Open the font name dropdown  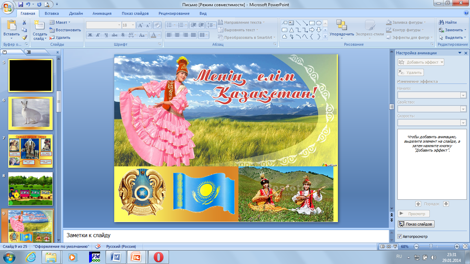click(119, 25)
